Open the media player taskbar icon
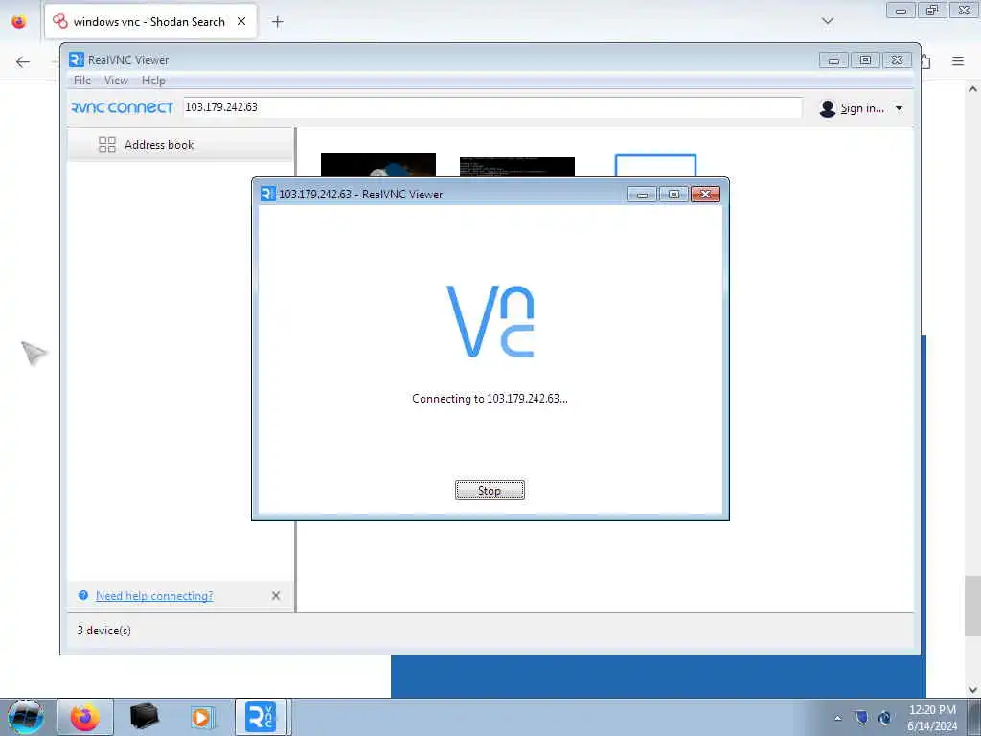Viewport: 981px width, 736px height. [203, 717]
